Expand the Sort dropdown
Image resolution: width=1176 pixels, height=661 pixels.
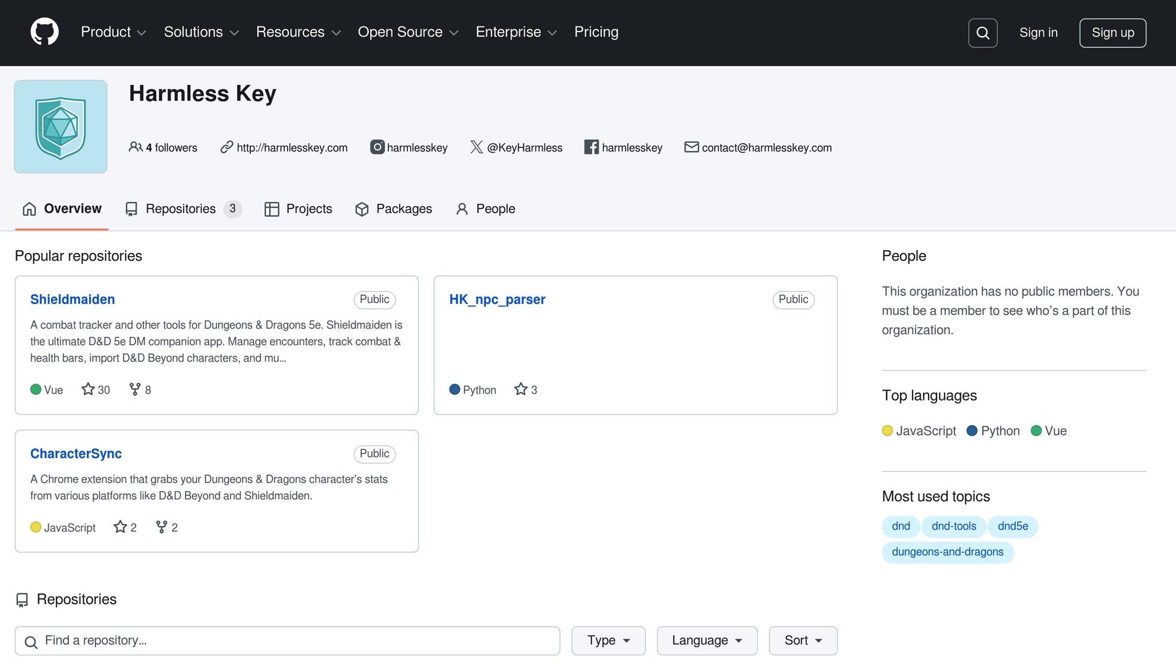803,640
